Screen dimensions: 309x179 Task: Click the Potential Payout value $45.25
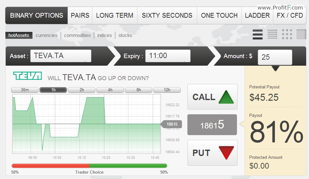[264, 97]
